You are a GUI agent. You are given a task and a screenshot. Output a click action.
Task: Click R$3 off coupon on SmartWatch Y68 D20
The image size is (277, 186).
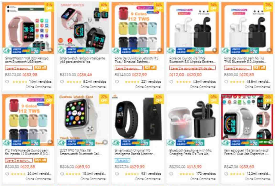(x=41, y=68)
